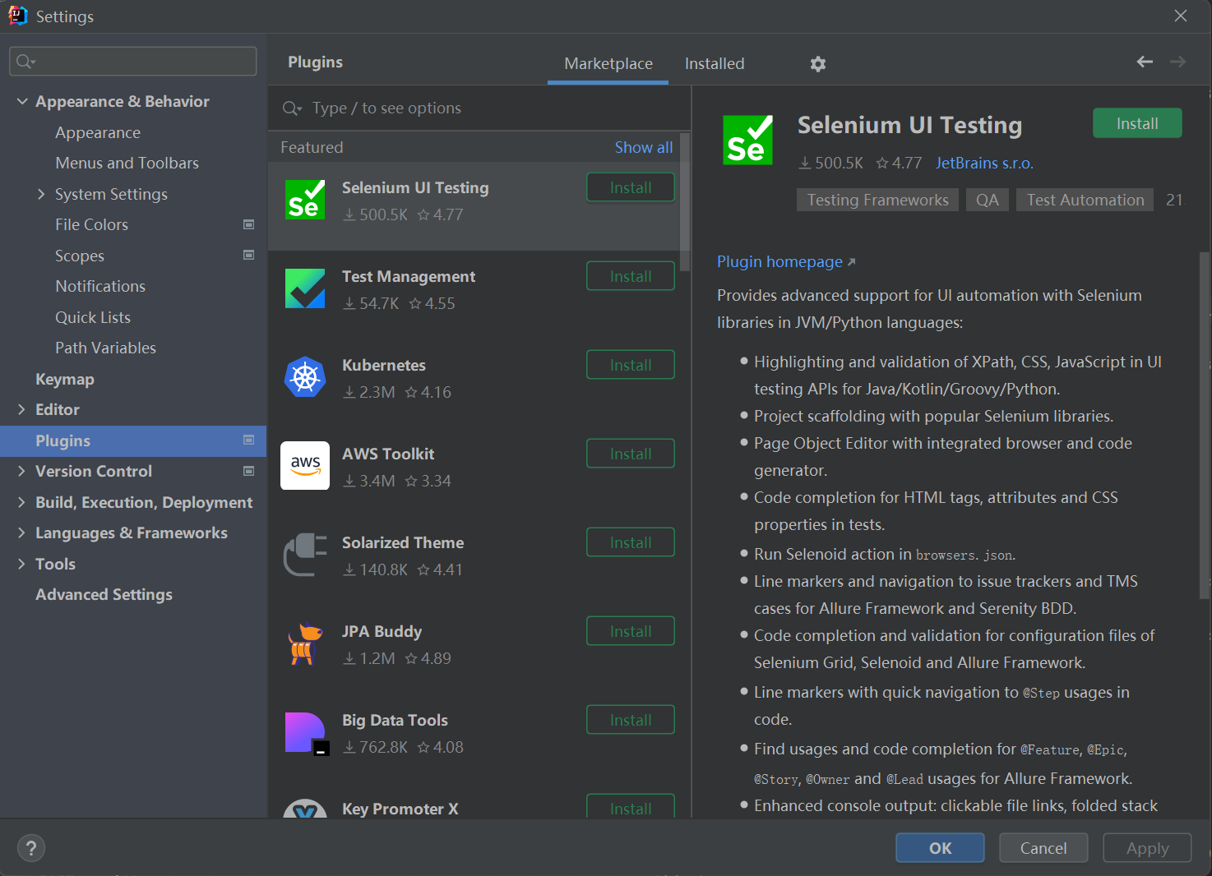Select Keymap in the settings tree
Screen dimensions: 1212x876
point(65,379)
